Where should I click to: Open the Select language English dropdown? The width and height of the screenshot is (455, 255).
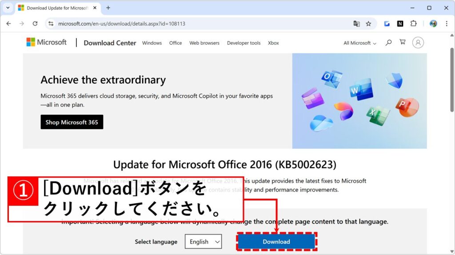click(204, 242)
